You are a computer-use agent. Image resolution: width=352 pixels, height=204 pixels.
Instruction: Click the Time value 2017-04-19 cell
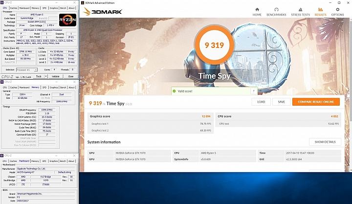tap(312, 153)
